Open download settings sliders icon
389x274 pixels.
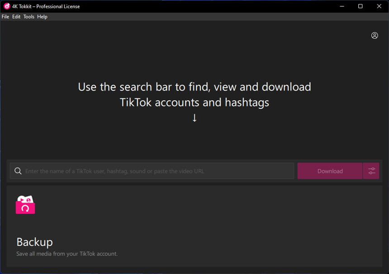tap(371, 171)
